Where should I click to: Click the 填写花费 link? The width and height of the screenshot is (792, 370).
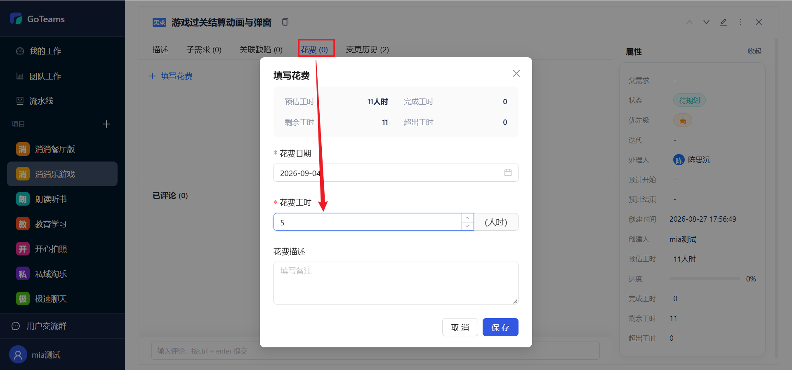coord(171,76)
